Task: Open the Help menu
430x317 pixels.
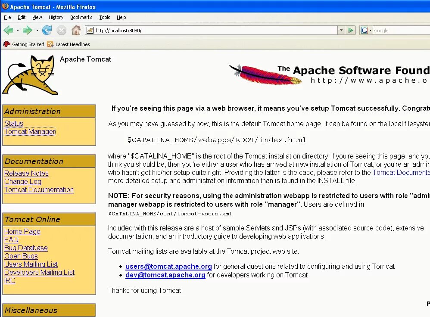Action: coord(121,17)
